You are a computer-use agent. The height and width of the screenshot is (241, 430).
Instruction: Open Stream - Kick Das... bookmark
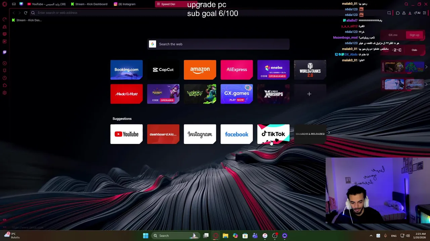click(27, 20)
